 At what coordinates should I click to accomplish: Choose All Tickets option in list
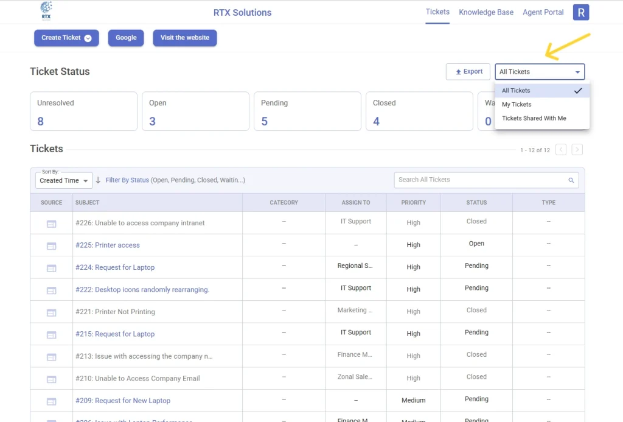pyautogui.click(x=542, y=91)
